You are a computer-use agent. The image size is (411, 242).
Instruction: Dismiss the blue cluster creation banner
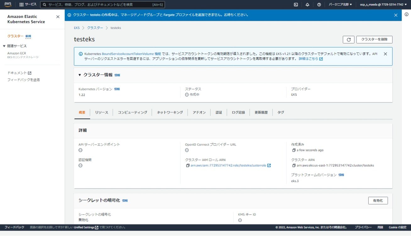click(396, 15)
